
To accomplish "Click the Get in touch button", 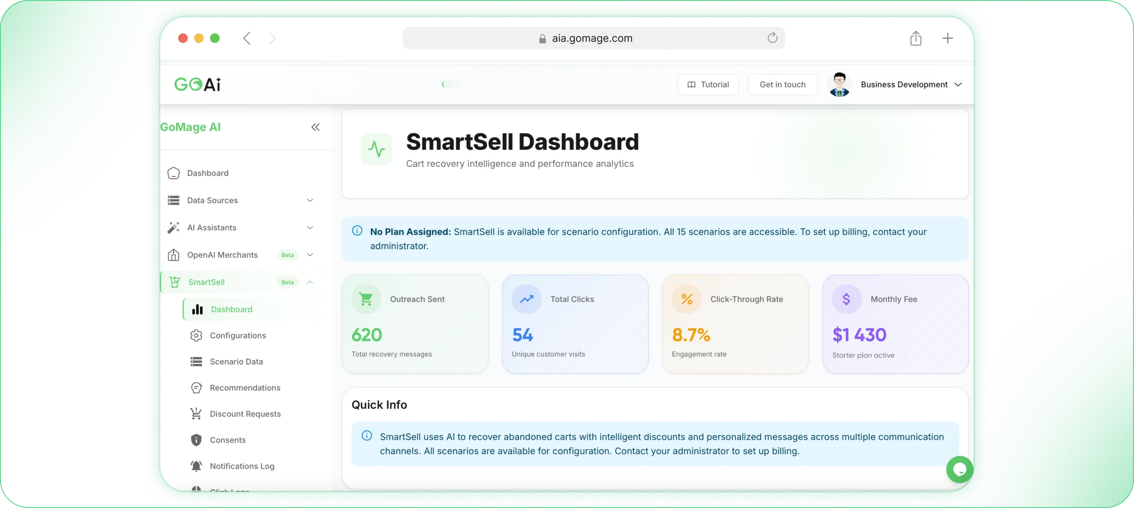I will pyautogui.click(x=783, y=85).
